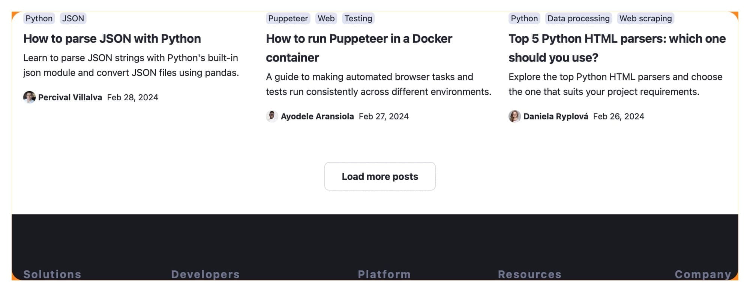
Task: Open the Puppeteer tag
Action: click(288, 18)
